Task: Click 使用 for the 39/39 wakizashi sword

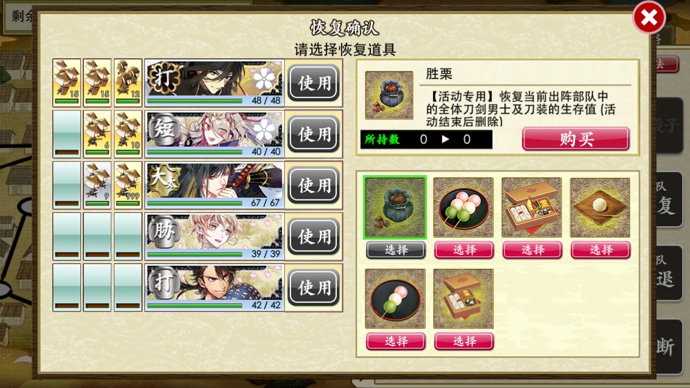Action: coord(314,237)
